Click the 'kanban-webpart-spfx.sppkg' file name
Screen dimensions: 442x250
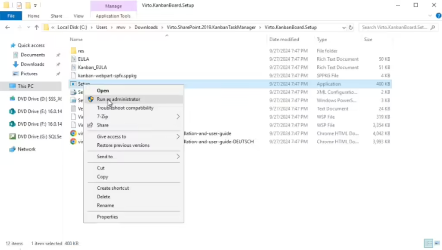click(107, 76)
